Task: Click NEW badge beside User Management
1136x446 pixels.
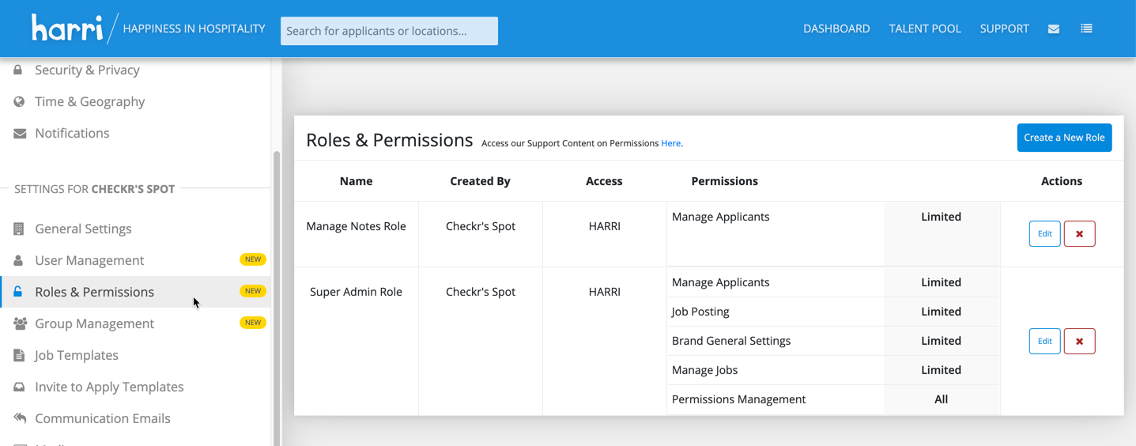Action: (x=253, y=259)
